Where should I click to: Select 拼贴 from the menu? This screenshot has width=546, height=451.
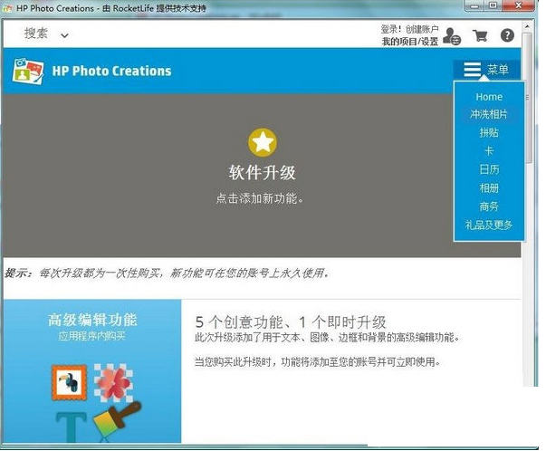489,132
